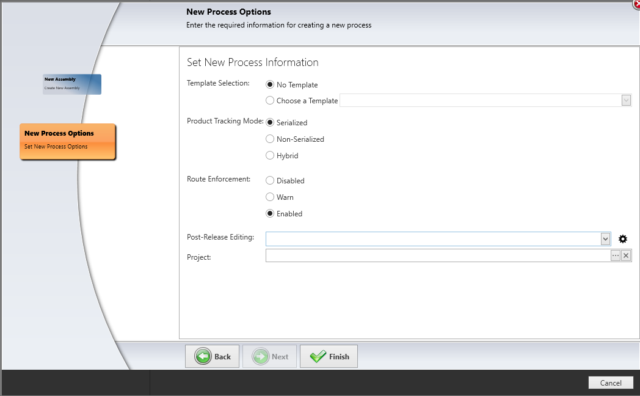Viewport: 640px width, 396px height.
Task: Select the Choose a Template option
Action: click(270, 100)
